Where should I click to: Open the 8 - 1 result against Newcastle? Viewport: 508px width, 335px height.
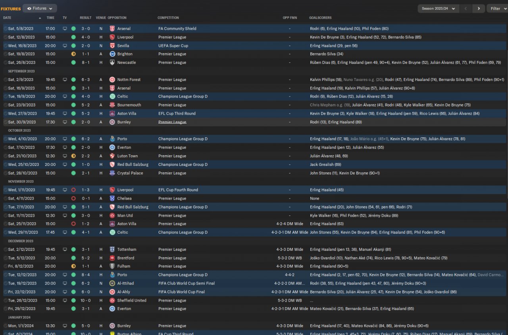[x=85, y=63]
